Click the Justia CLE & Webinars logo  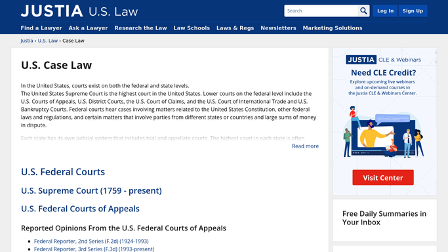tap(383, 60)
